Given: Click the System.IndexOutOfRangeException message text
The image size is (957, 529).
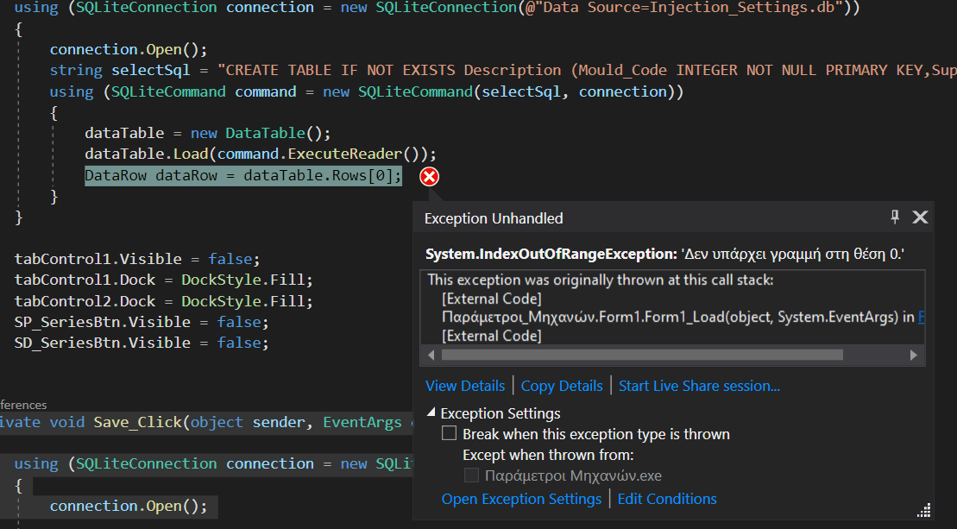Looking at the screenshot, I should click(x=664, y=254).
